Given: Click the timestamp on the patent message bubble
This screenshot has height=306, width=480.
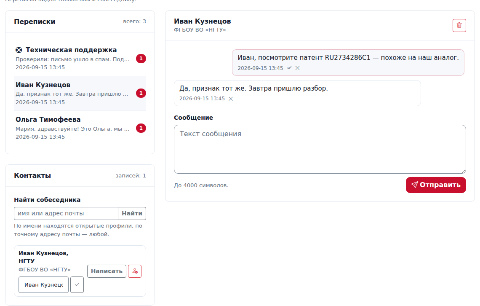Looking at the screenshot, I should [x=260, y=68].
